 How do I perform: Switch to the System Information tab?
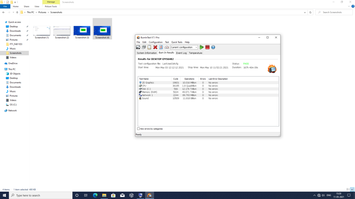[x=147, y=53]
